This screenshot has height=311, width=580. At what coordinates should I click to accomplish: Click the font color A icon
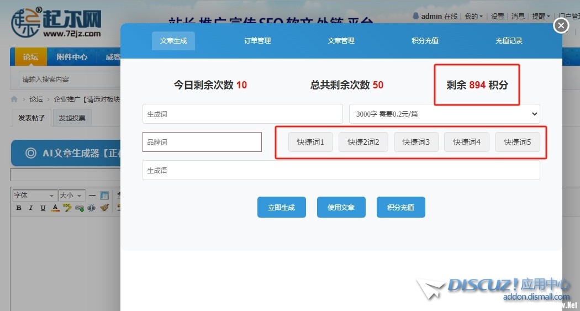55,208
